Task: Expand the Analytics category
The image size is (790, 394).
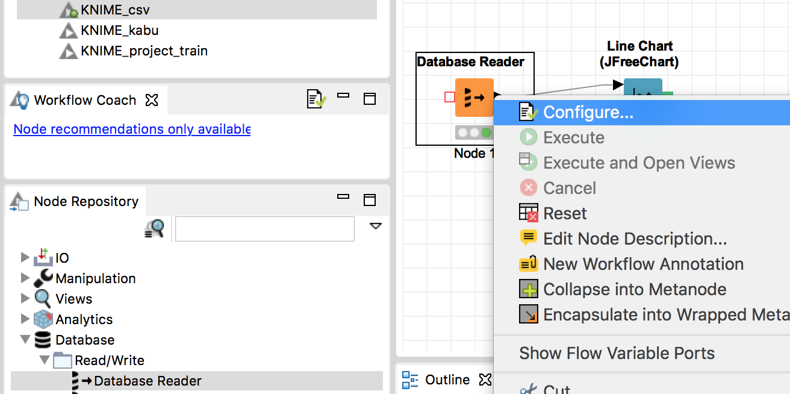Action: (x=25, y=319)
